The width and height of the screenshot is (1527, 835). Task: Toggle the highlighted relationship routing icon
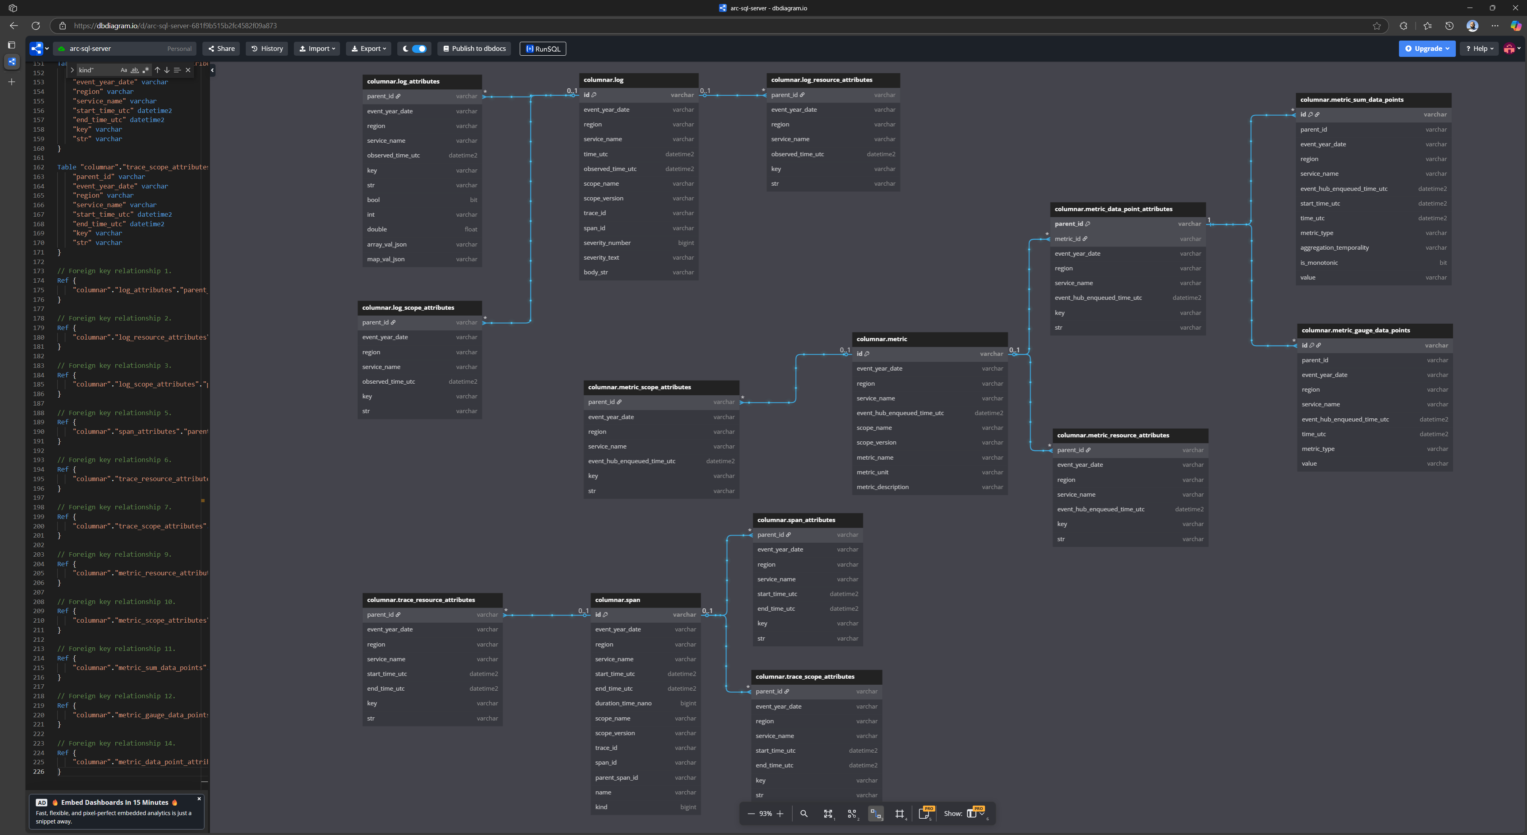[x=876, y=814]
